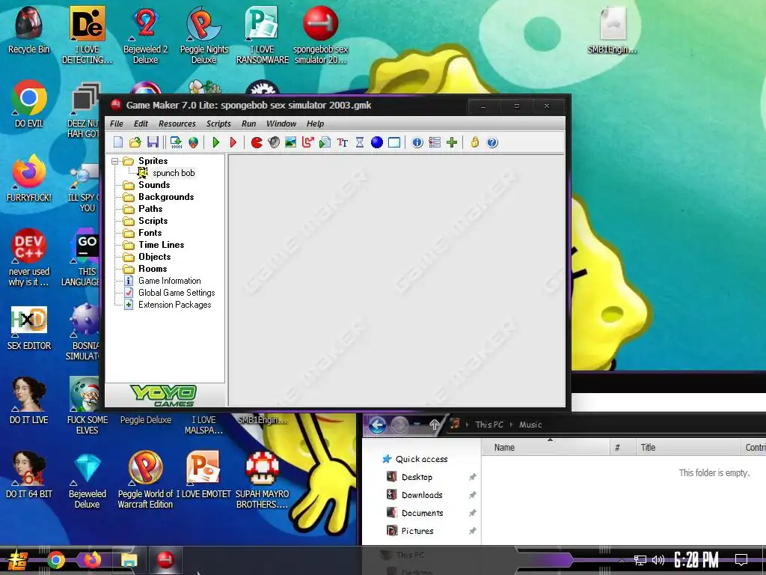Open Desktop in Explorer sidebar
The height and width of the screenshot is (575, 766).
(x=417, y=477)
